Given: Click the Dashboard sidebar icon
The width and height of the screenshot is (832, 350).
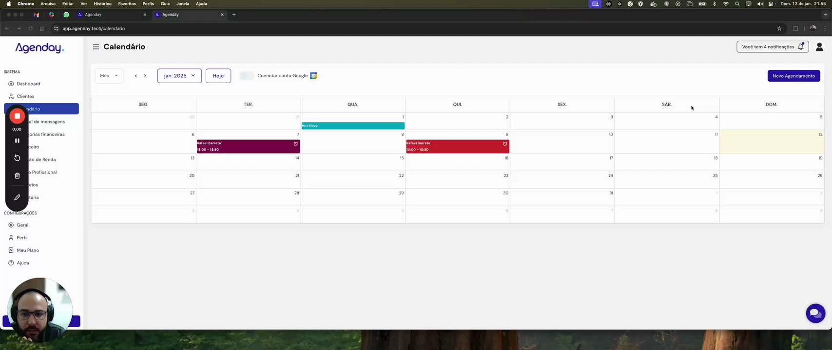Looking at the screenshot, I should pos(11,84).
